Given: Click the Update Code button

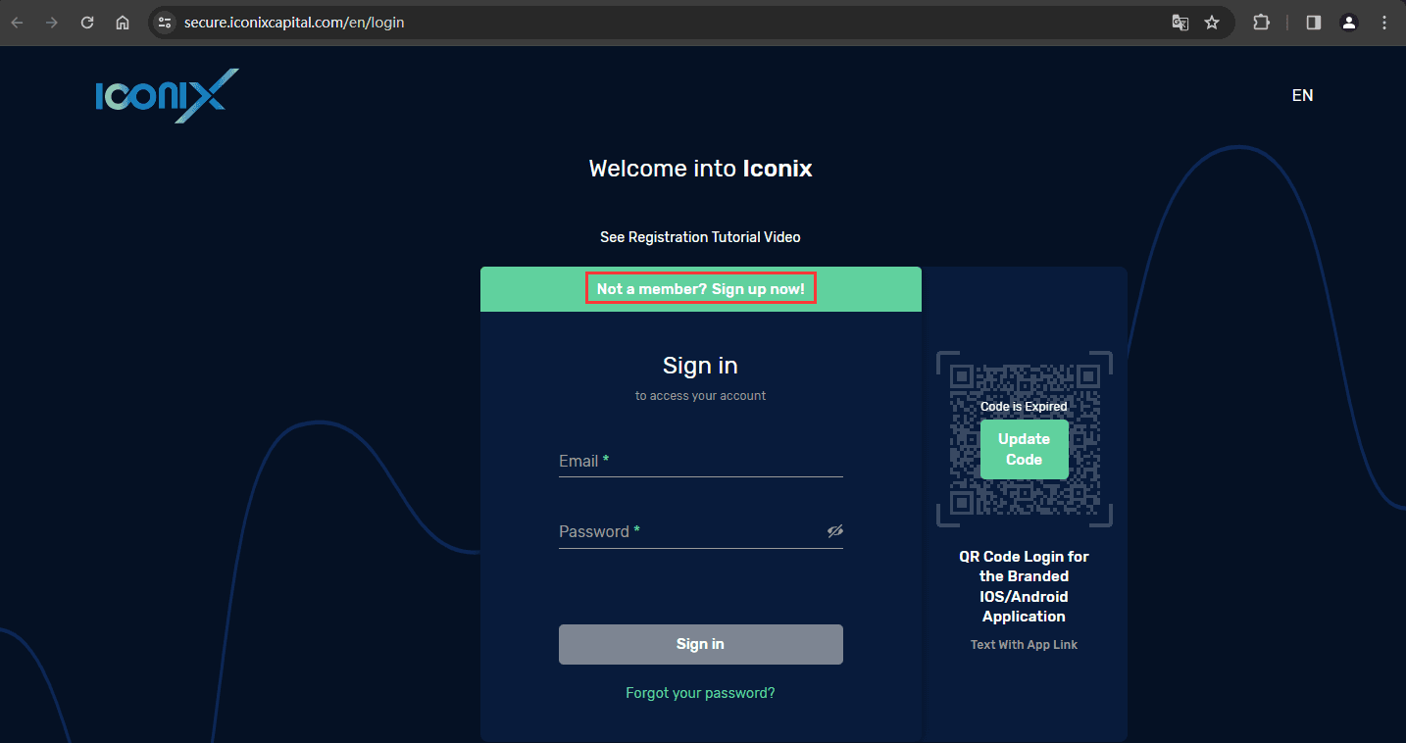Looking at the screenshot, I should point(1024,449).
